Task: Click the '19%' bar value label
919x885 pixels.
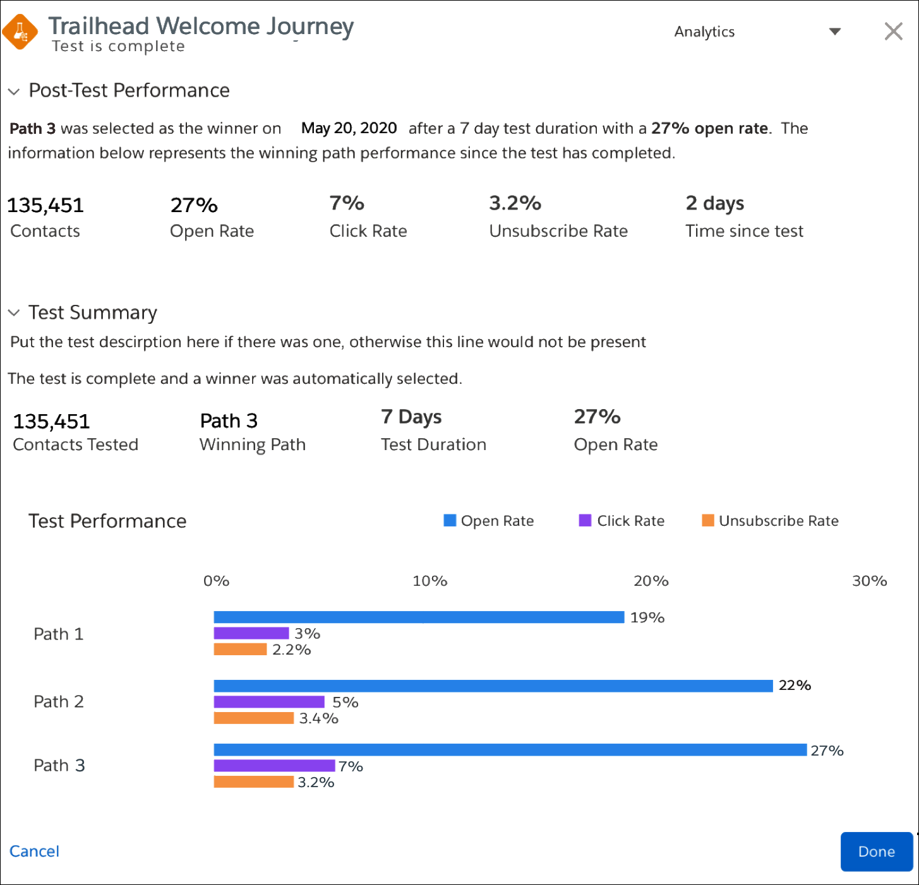Action: pos(647,617)
